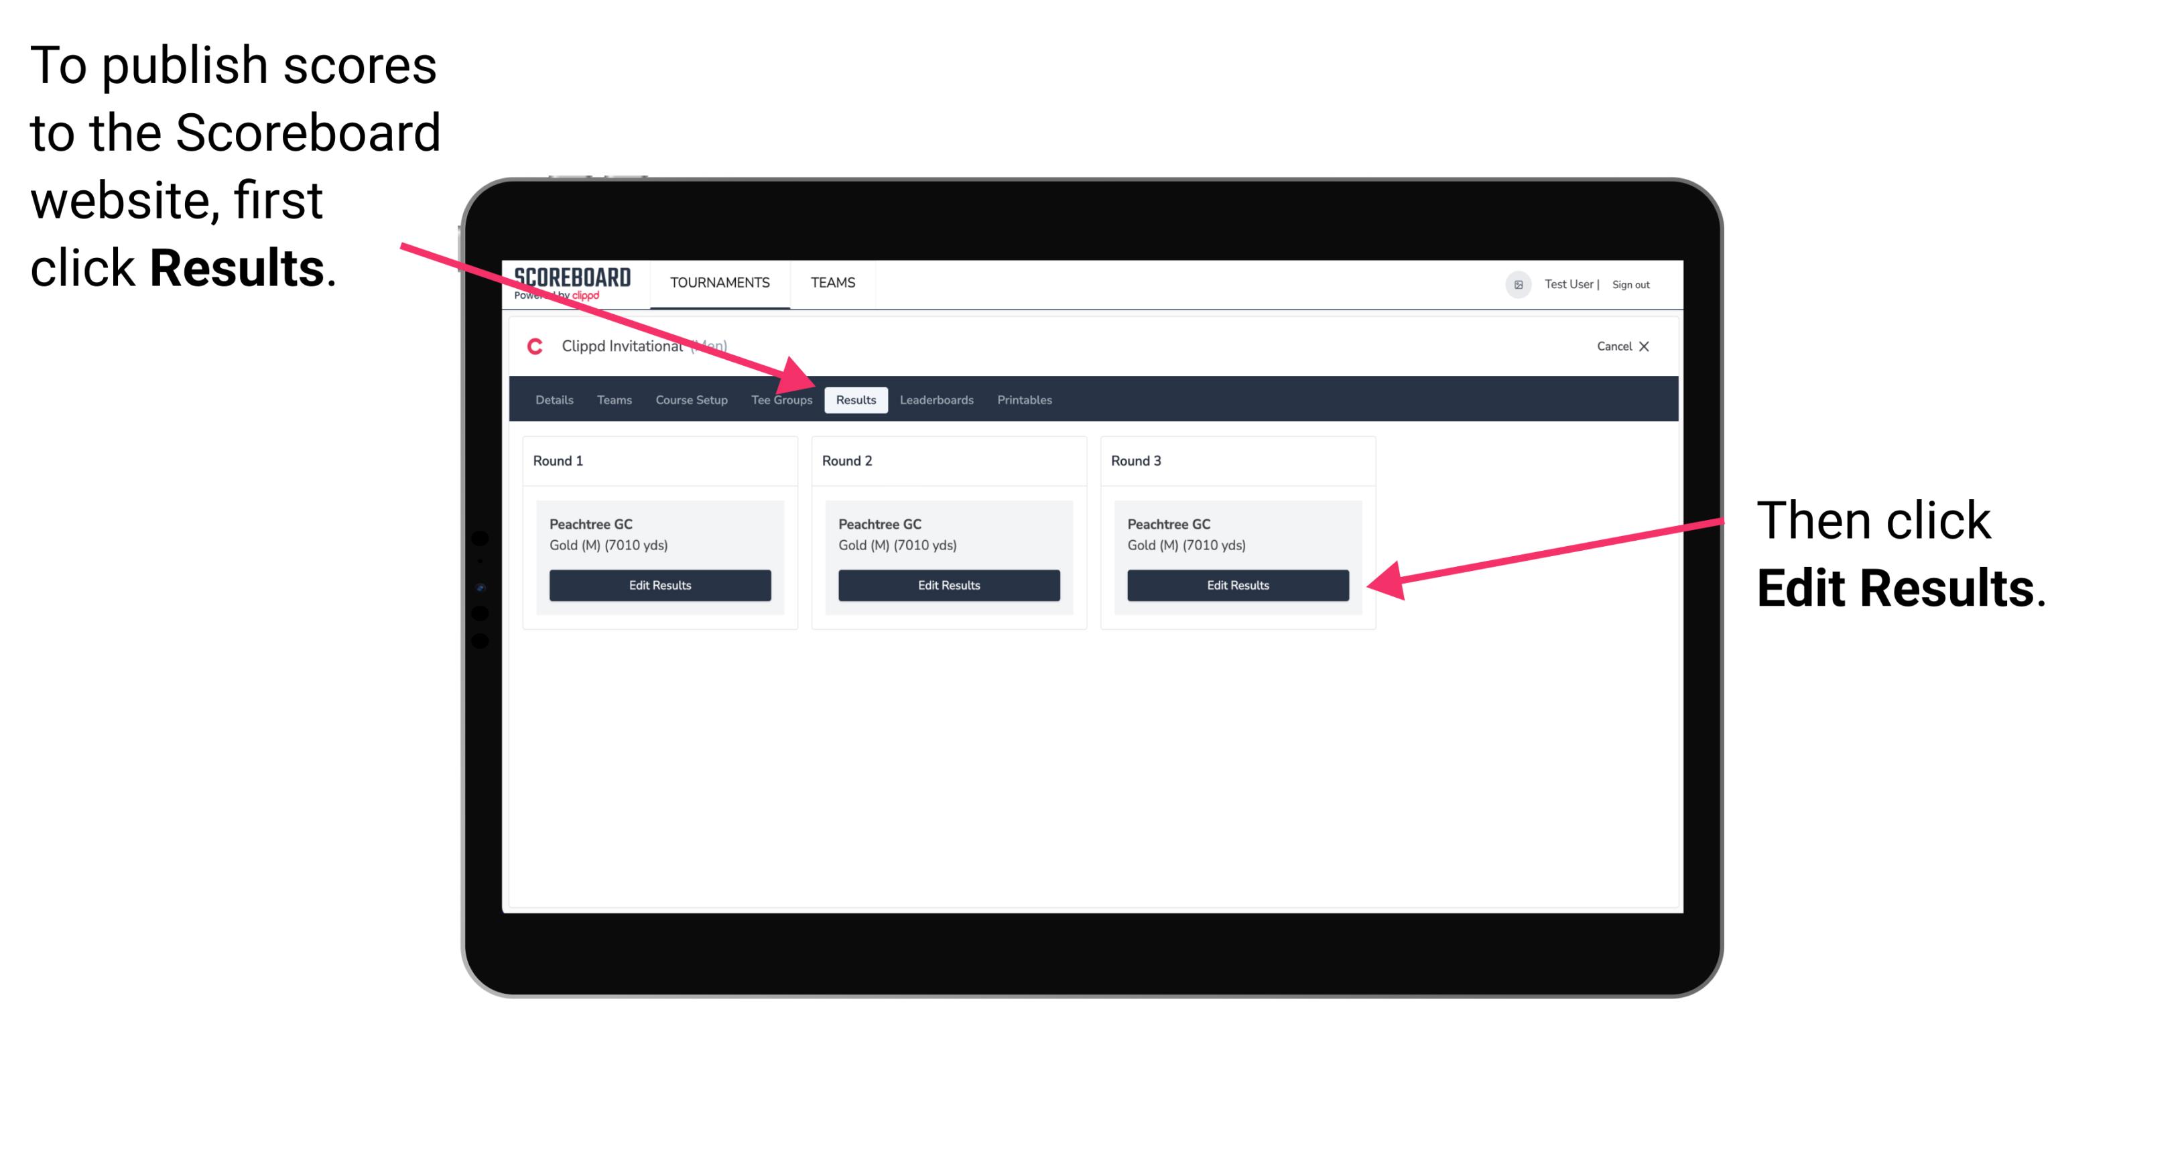Click Round 2 Edit Results button
2182x1174 pixels.
[x=947, y=586]
